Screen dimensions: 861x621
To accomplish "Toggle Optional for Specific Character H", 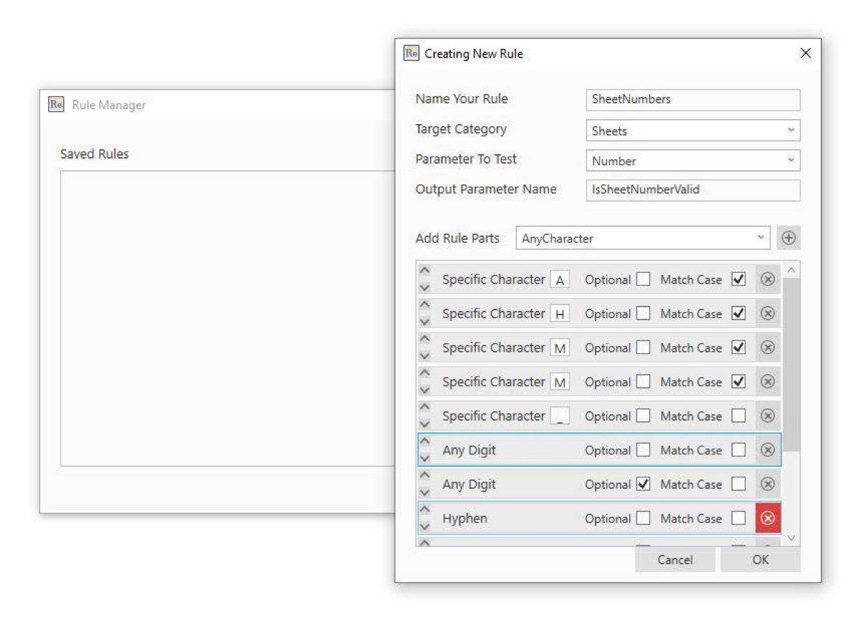I will tap(643, 314).
